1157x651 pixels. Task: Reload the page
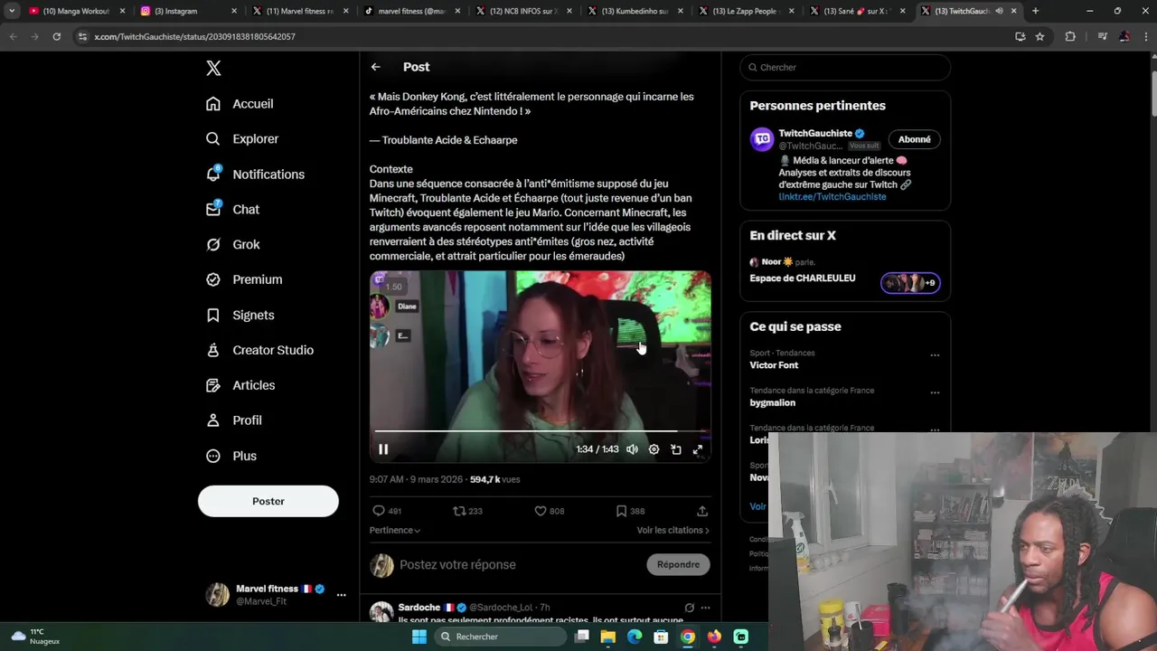tap(56, 36)
